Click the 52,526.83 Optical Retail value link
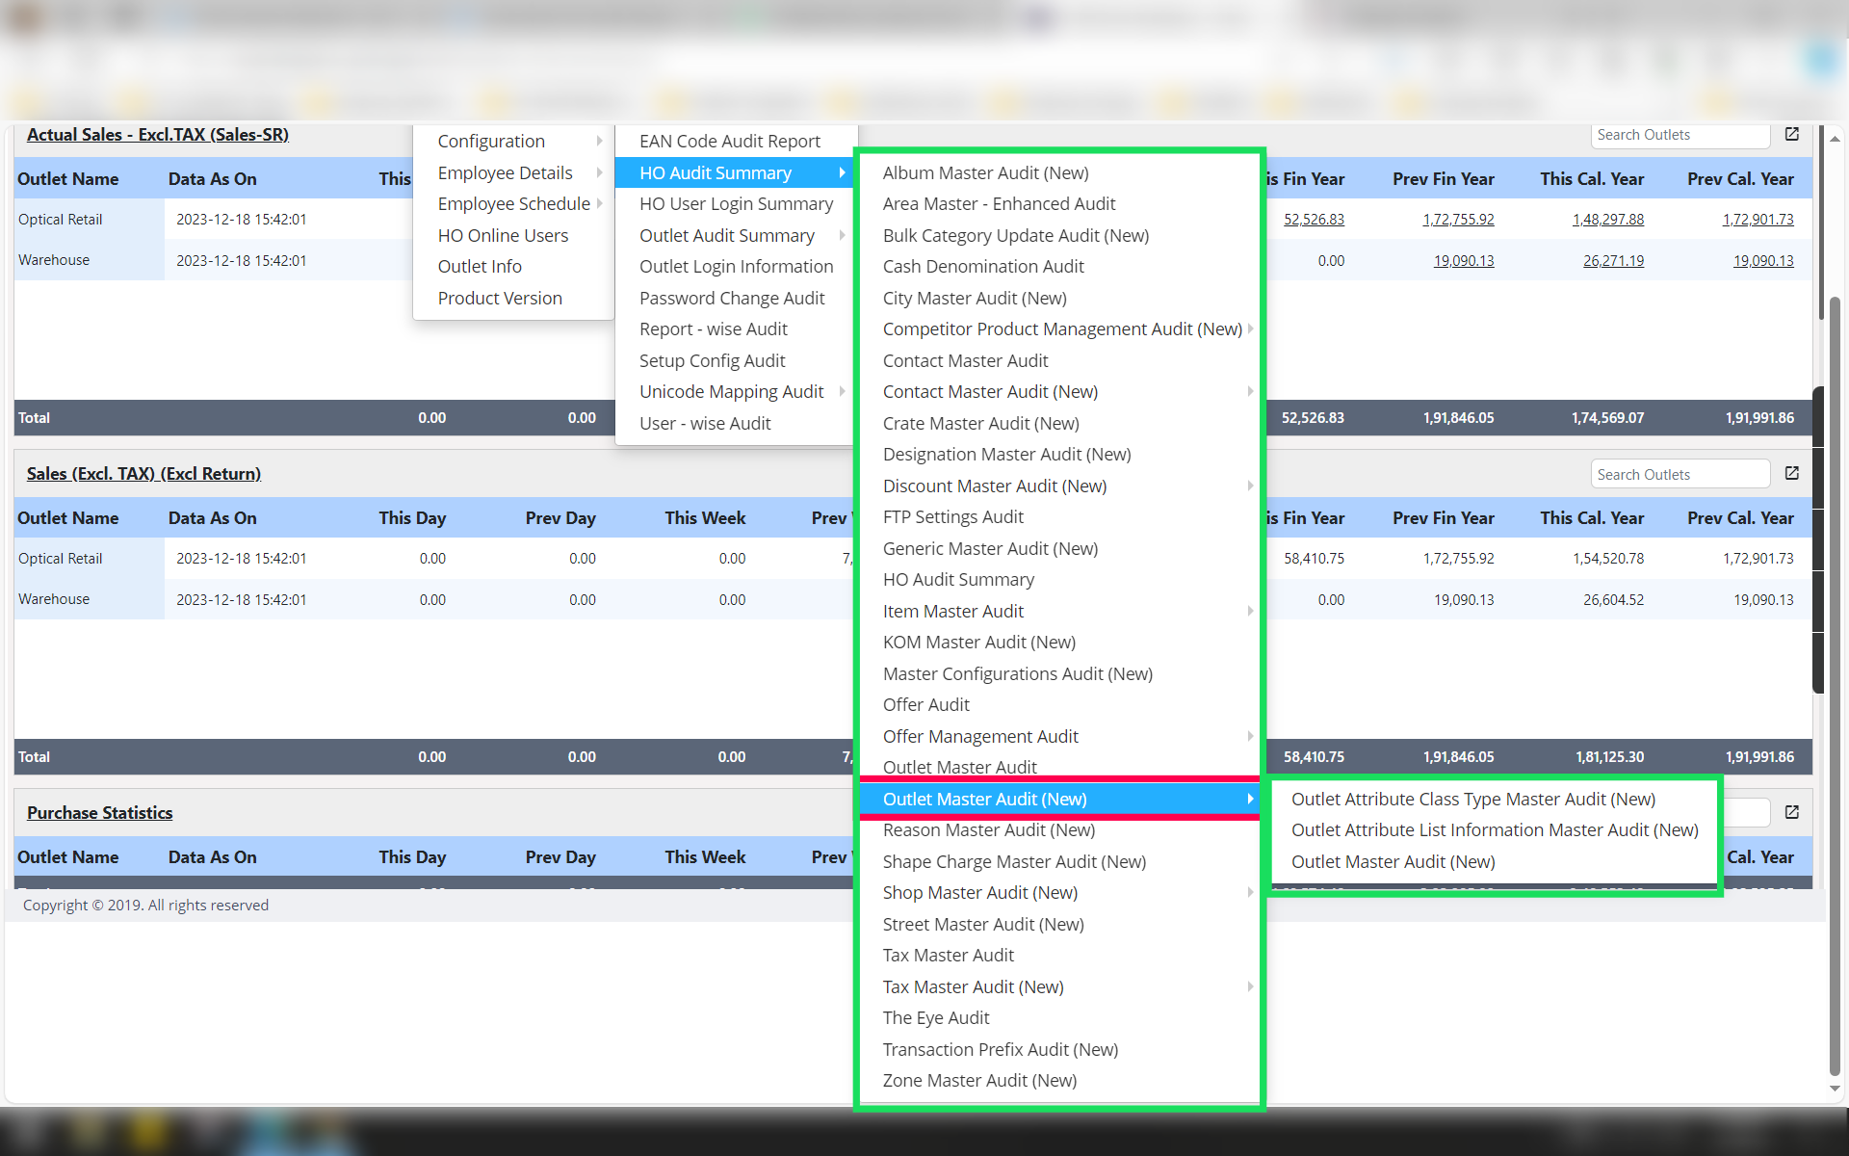 [x=1313, y=220]
